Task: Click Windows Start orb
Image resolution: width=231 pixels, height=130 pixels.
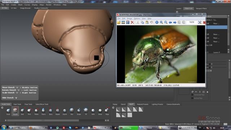Action: tap(4, 127)
